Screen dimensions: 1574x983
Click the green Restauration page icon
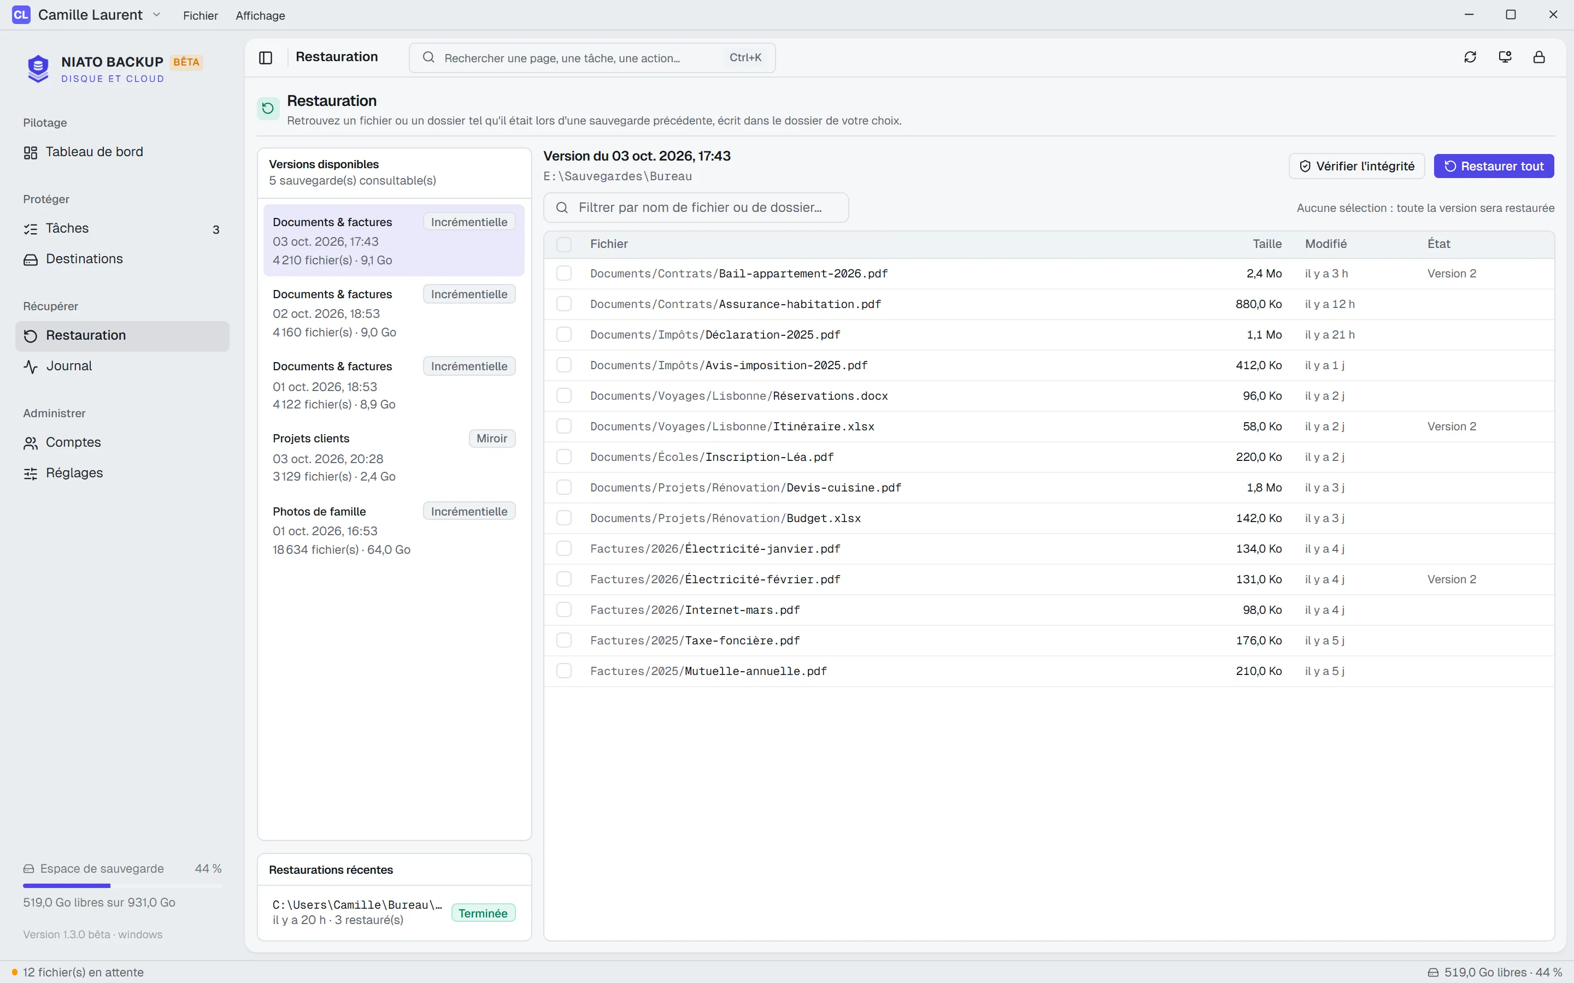point(268,109)
